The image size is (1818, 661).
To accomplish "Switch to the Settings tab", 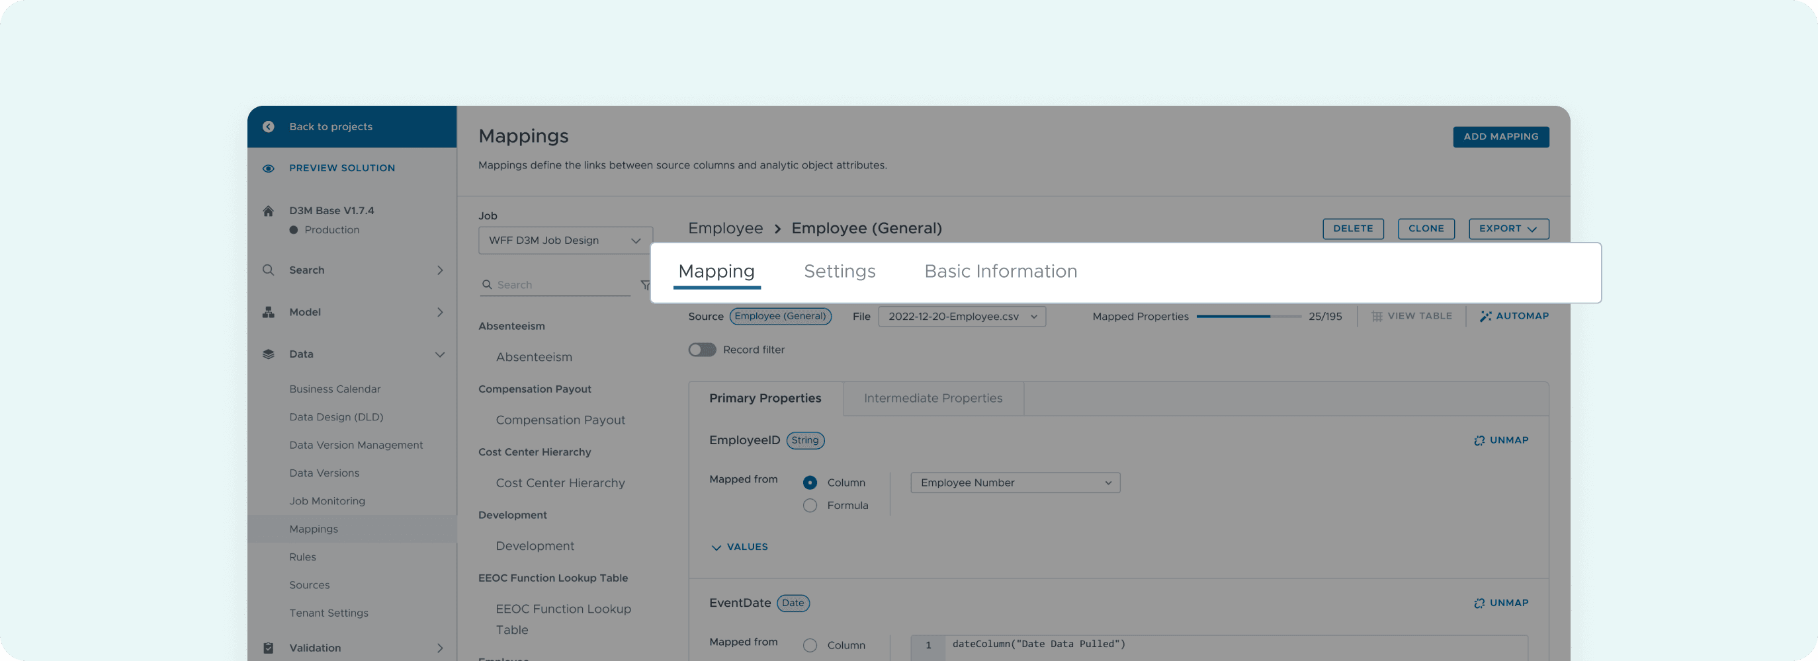I will [x=839, y=272].
